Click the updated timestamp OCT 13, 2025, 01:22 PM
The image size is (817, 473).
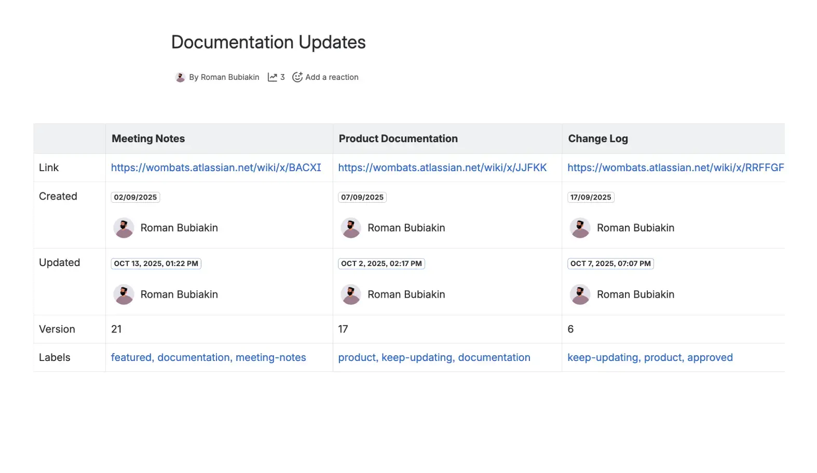click(156, 263)
